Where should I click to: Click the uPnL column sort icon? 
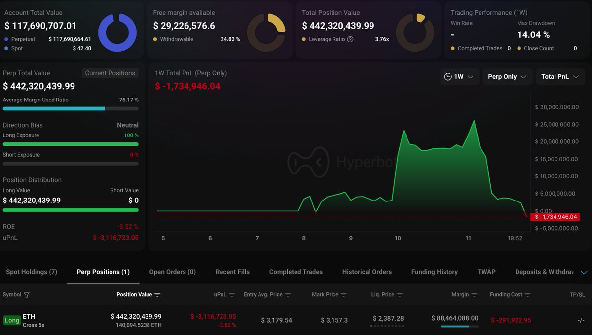coord(232,295)
